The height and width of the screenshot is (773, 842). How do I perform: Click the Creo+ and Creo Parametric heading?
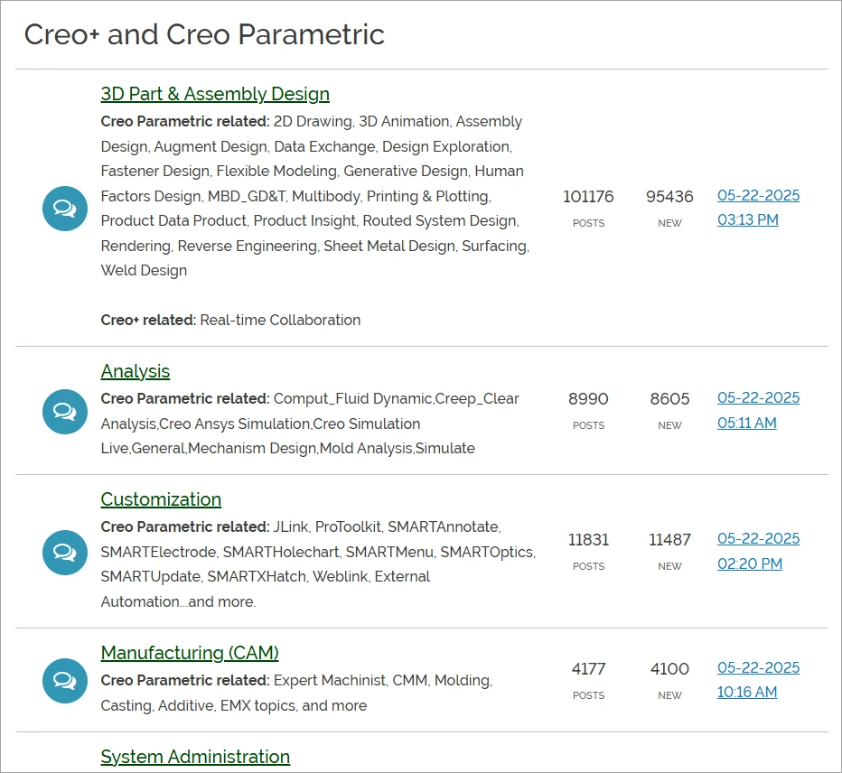204,34
